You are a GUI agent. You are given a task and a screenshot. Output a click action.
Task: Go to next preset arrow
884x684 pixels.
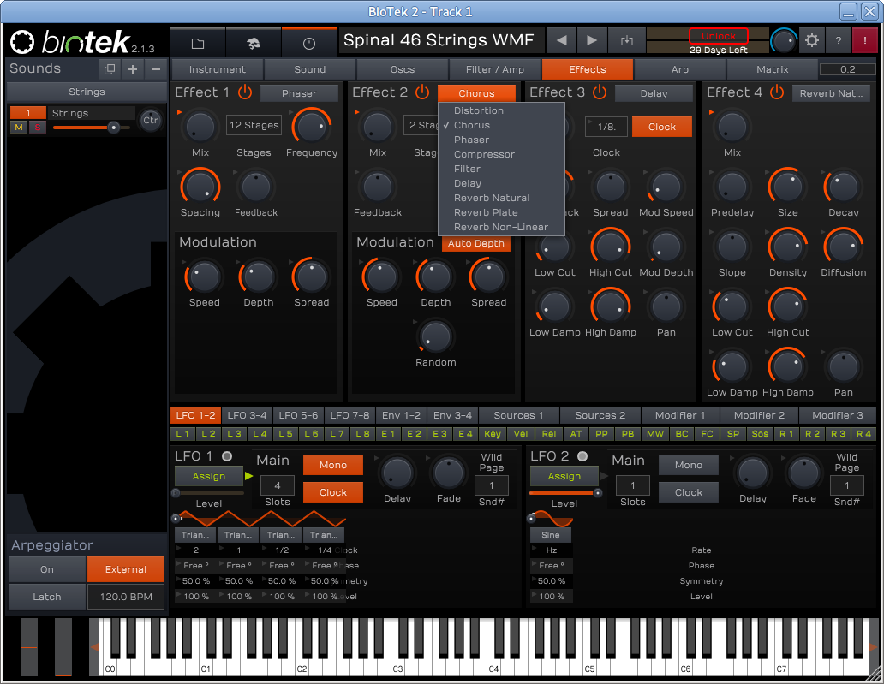pyautogui.click(x=591, y=40)
